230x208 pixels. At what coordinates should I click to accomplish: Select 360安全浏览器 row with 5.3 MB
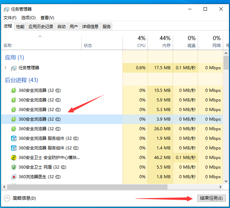112,110
